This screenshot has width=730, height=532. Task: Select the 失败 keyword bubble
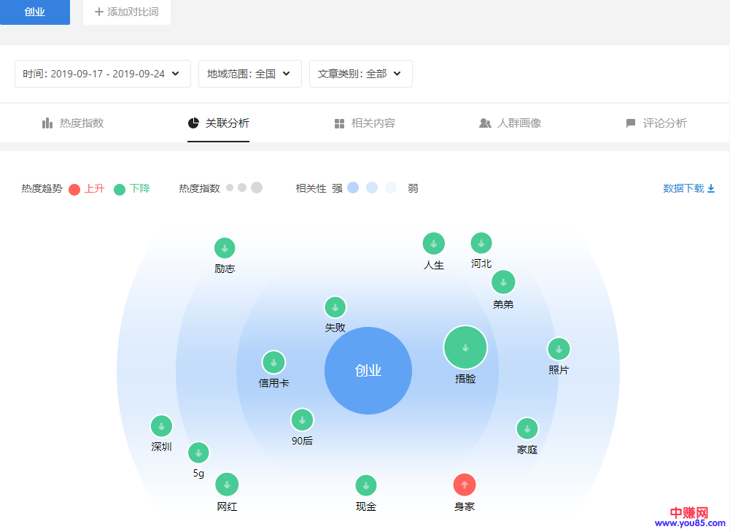point(335,307)
